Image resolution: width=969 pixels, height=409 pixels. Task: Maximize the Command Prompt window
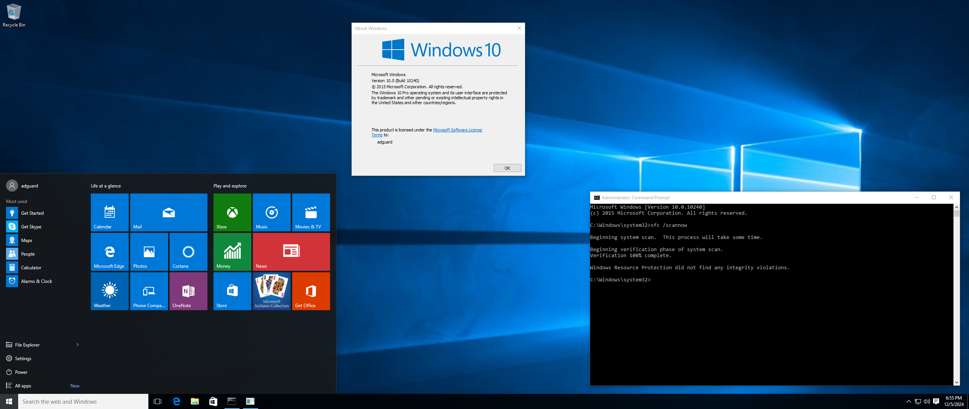[x=934, y=197]
